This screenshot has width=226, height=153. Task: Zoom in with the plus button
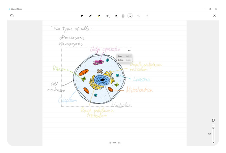click(119, 143)
